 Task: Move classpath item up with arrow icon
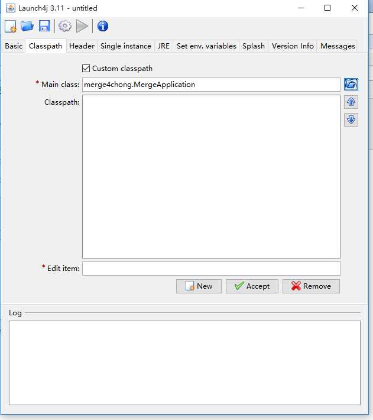[x=351, y=102]
